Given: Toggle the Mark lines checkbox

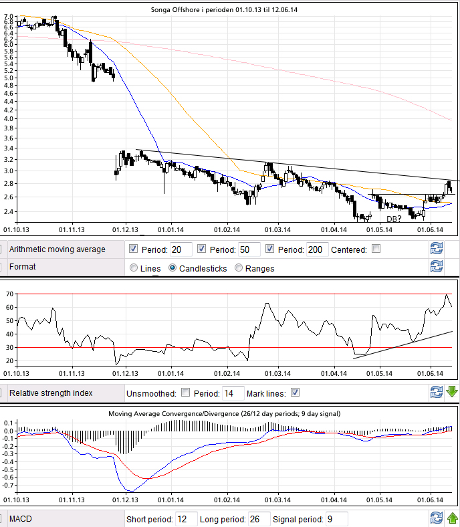Looking at the screenshot, I should (295, 393).
